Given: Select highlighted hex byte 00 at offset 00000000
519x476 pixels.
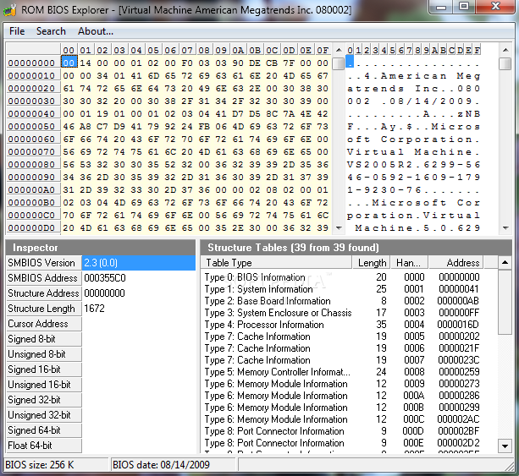Looking at the screenshot, I should (69, 63).
